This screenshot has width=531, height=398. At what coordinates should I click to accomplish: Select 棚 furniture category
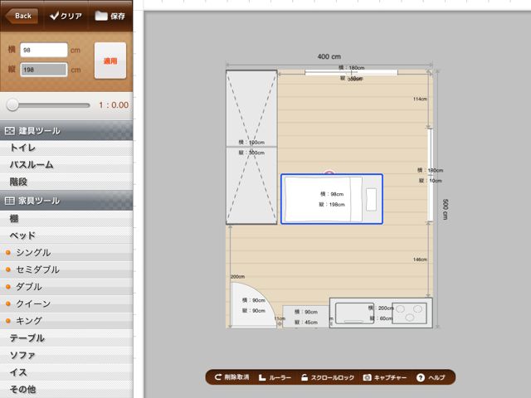66,219
